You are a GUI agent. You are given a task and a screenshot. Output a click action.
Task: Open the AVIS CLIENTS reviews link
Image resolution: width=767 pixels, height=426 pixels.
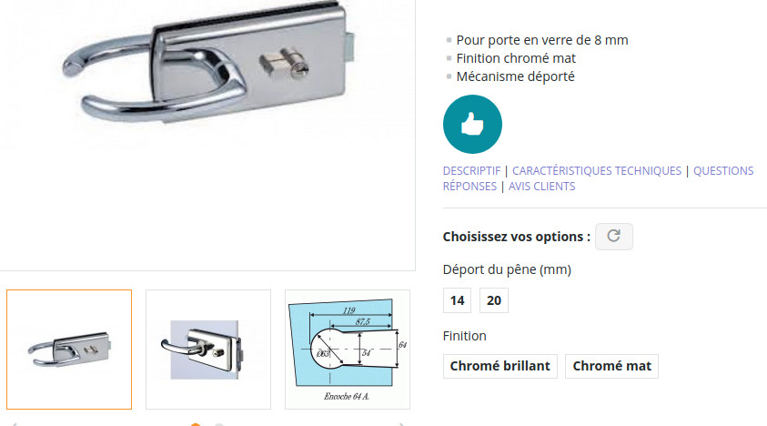coord(541,187)
